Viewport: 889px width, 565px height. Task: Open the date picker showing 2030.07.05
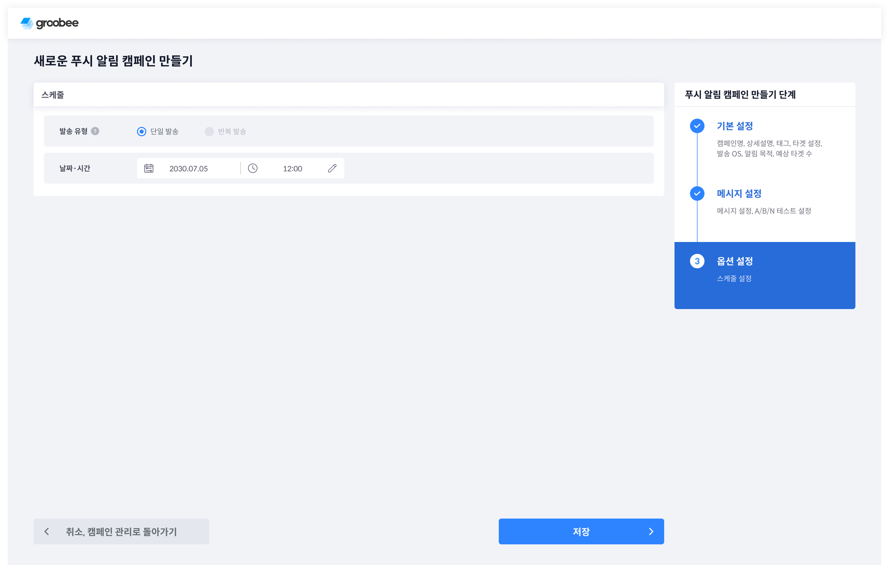[x=189, y=168]
